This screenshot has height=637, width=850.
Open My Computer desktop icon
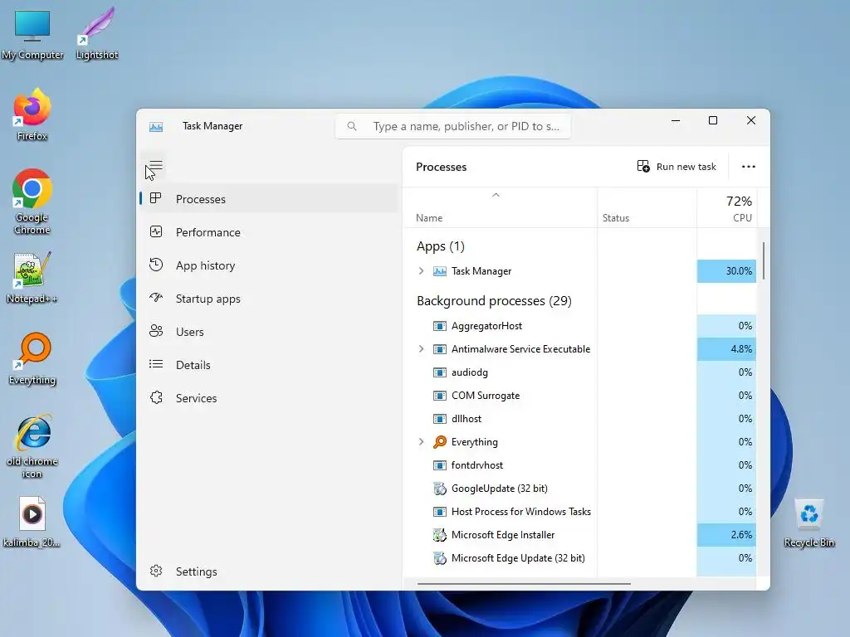[32, 35]
